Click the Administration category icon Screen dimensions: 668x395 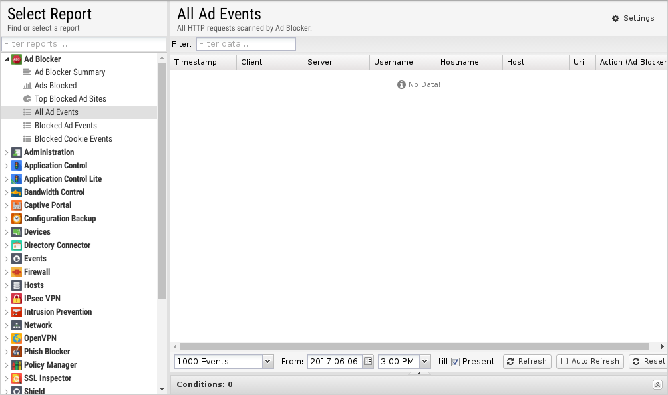click(17, 152)
